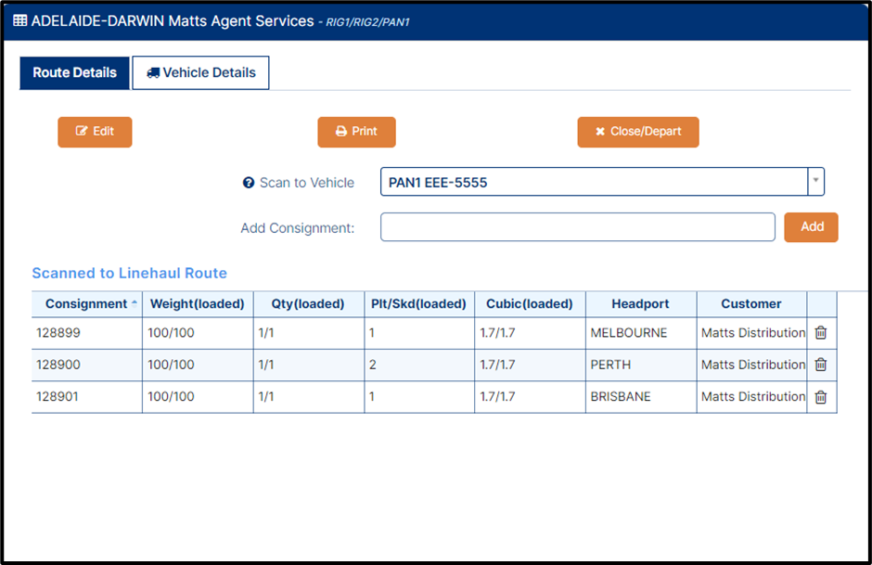Click the Headport column header
Viewport: 872px width, 565px height.
(640, 303)
